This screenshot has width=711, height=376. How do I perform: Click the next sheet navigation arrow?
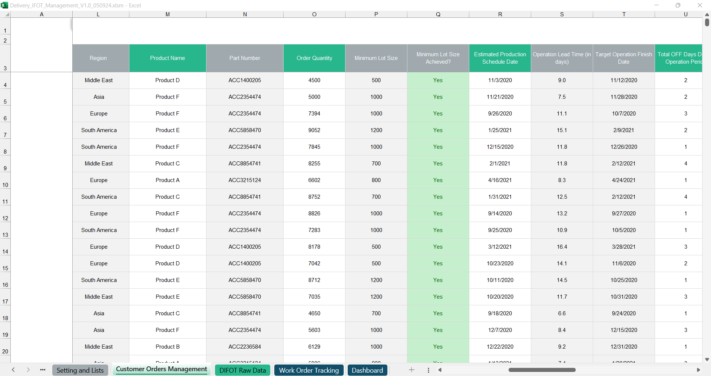28,370
